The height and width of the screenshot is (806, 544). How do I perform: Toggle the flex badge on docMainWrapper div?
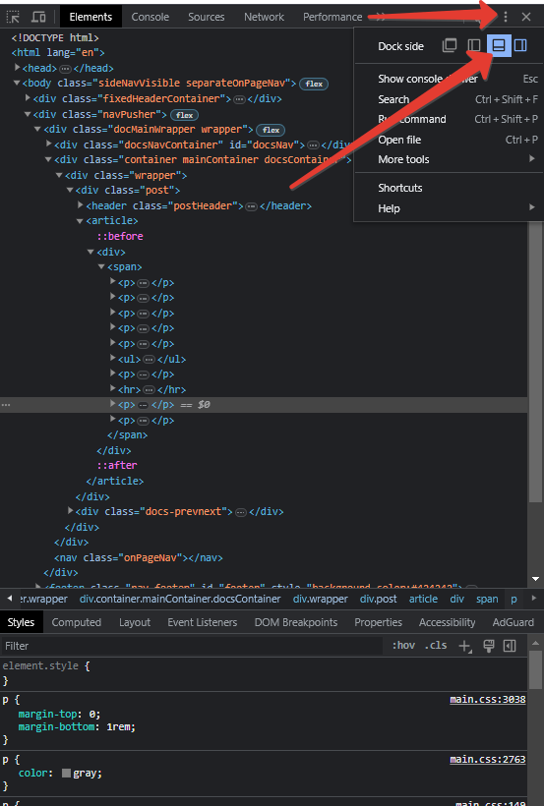[x=271, y=130]
